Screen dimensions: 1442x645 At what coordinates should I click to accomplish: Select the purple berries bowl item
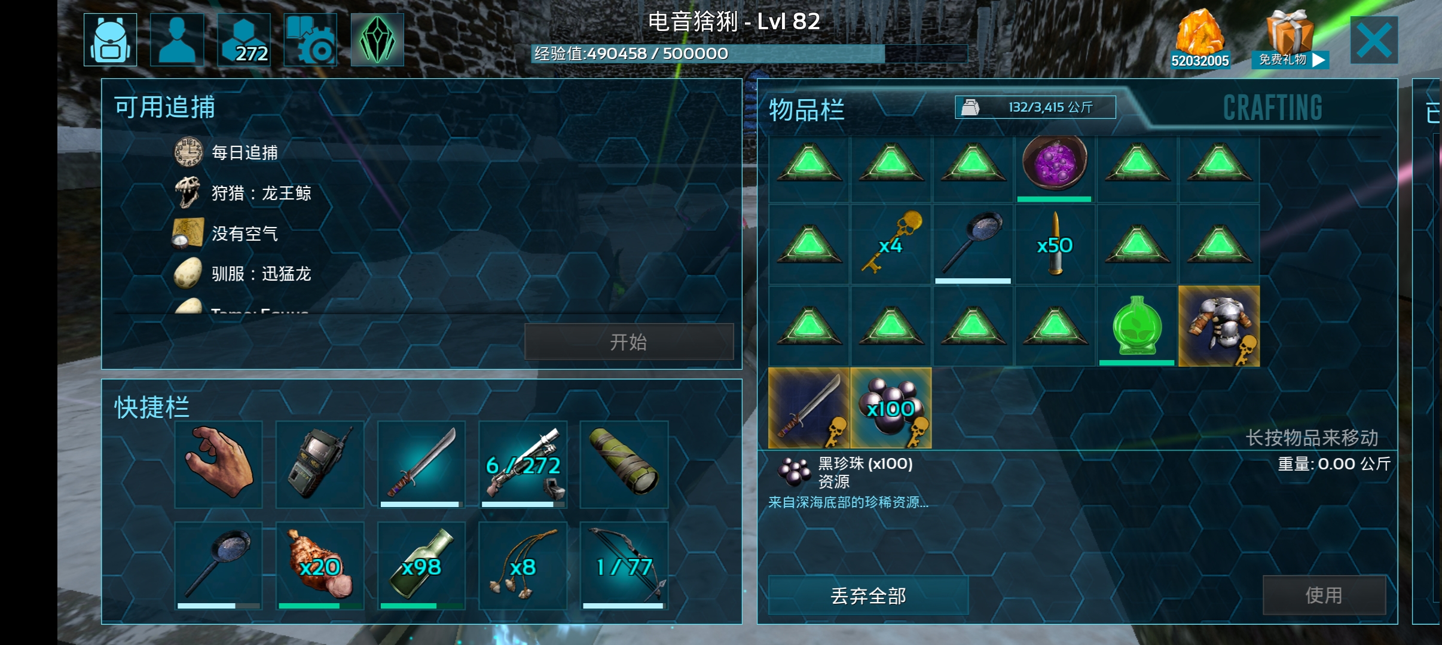[x=1055, y=164]
